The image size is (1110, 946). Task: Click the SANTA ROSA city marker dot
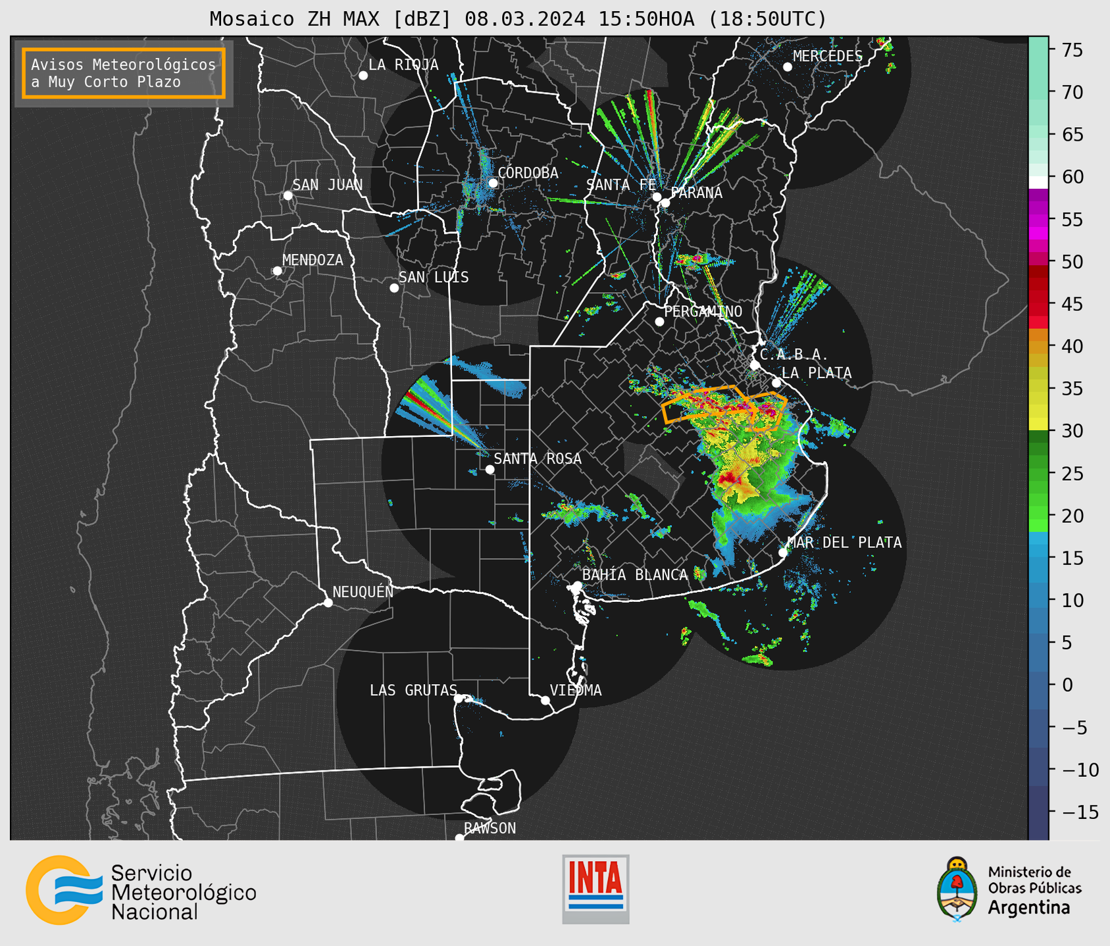pyautogui.click(x=490, y=469)
